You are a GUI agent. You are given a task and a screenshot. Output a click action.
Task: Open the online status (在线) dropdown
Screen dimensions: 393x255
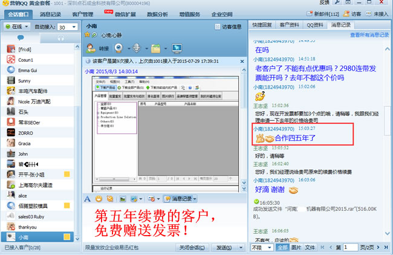17,27
